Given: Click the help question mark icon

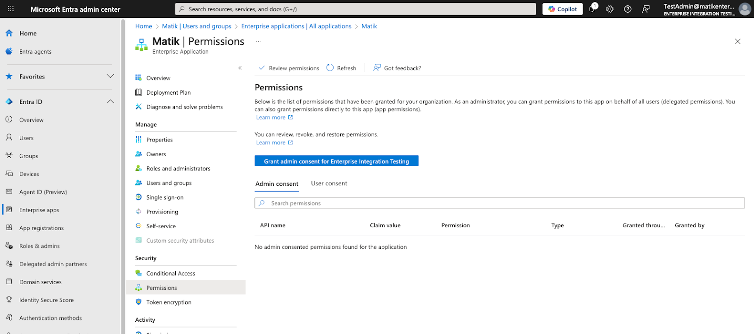Looking at the screenshot, I should (628, 9).
